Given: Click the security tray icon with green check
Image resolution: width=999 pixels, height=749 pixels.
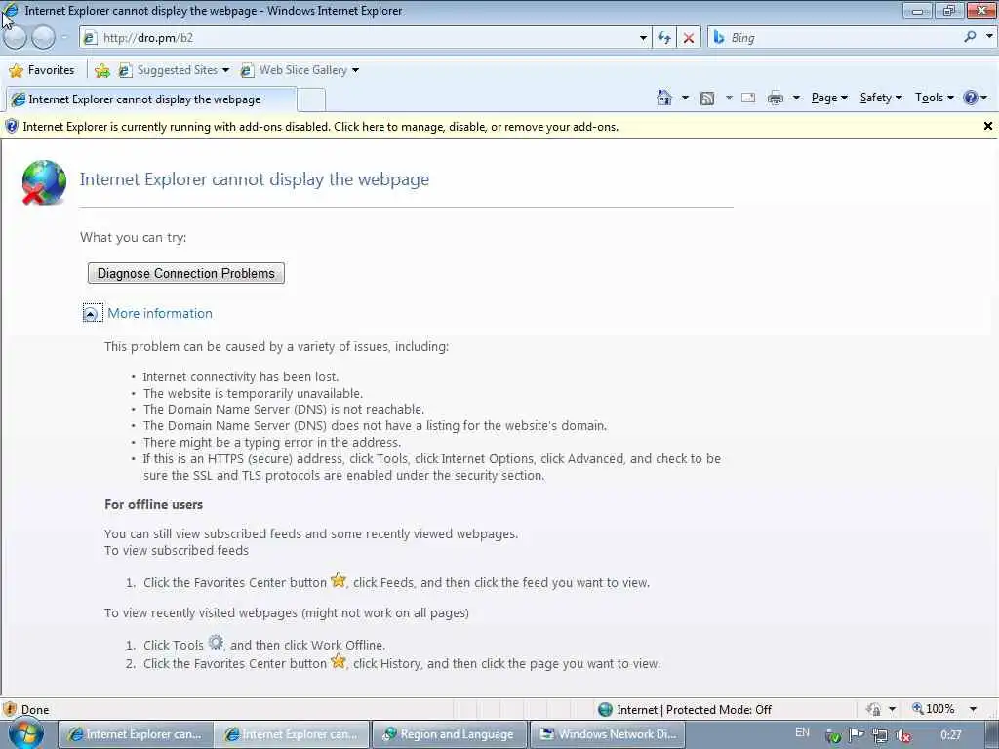Looking at the screenshot, I should (x=833, y=736).
